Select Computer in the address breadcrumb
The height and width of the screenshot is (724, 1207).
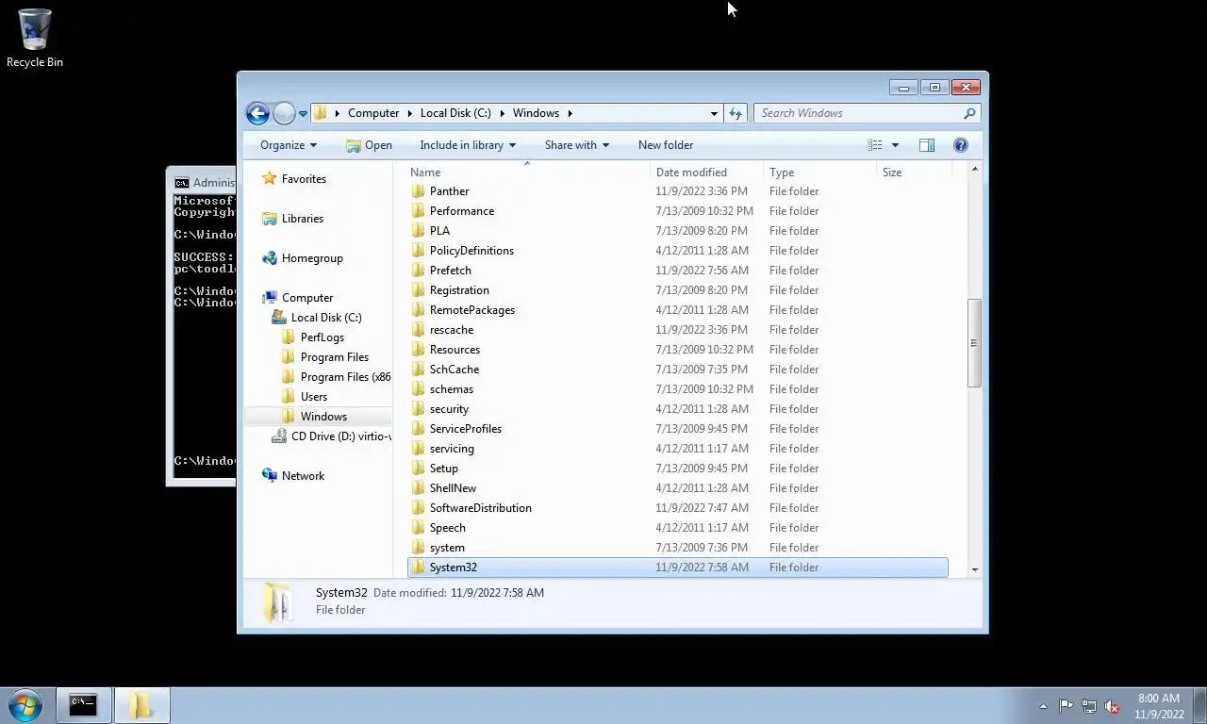pyautogui.click(x=373, y=113)
